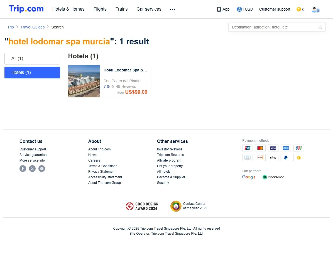Image resolution: width=333 pixels, height=257 pixels.
Task: Open the Flights menu
Action: [x=100, y=9]
